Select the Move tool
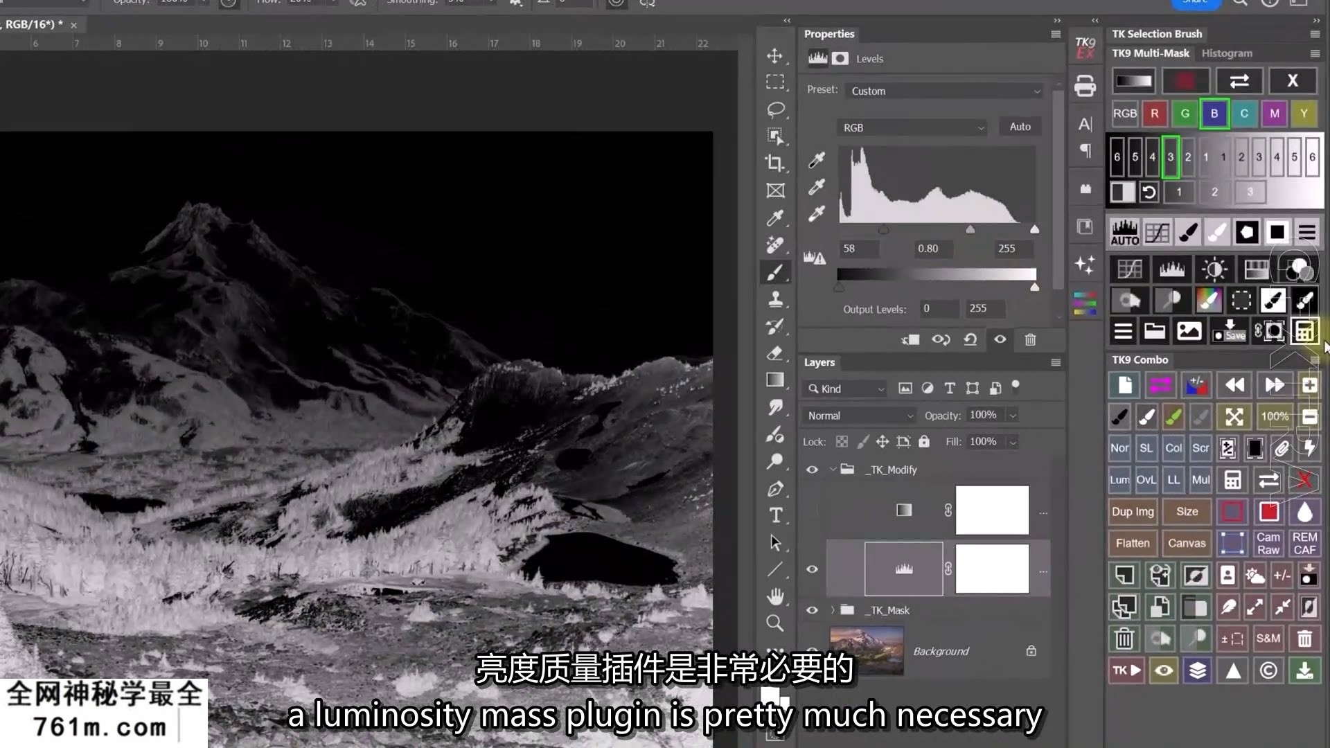The width and height of the screenshot is (1330, 748). [775, 55]
